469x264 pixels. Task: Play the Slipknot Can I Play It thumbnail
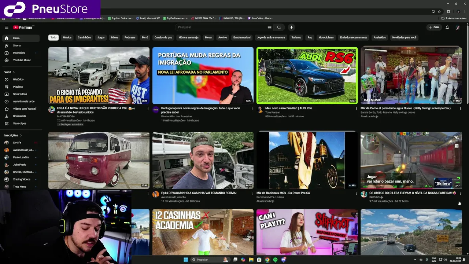coord(307,232)
